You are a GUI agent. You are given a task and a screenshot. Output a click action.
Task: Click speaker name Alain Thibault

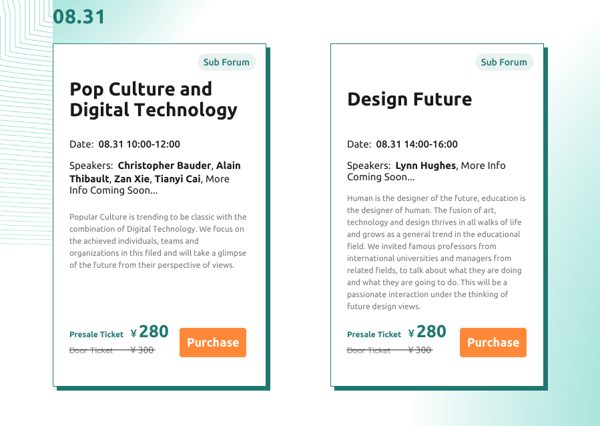point(228,166)
